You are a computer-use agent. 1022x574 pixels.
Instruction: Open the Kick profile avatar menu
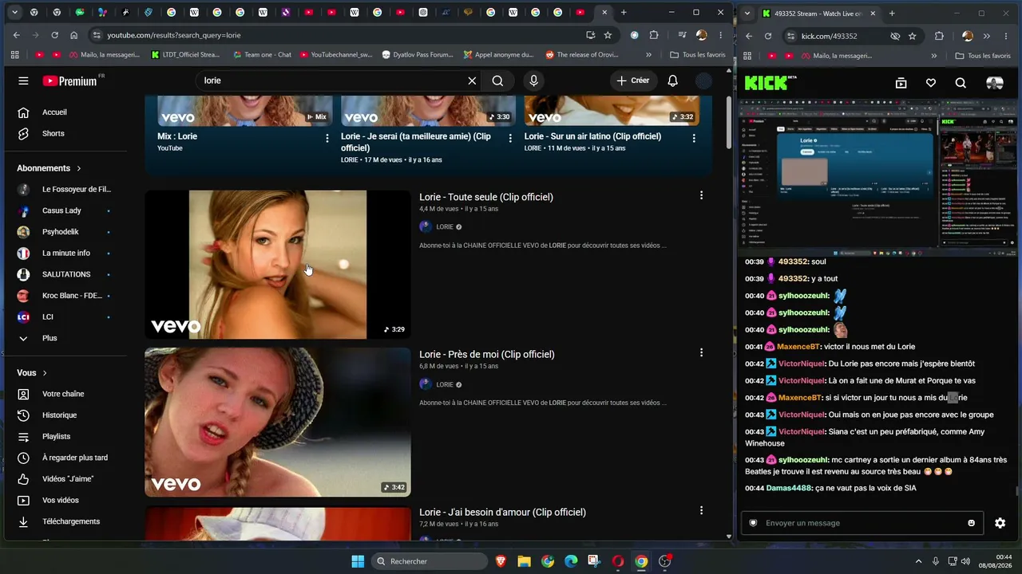point(994,83)
